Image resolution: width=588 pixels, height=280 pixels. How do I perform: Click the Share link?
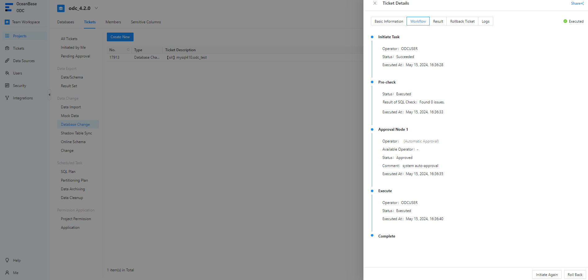577,3
